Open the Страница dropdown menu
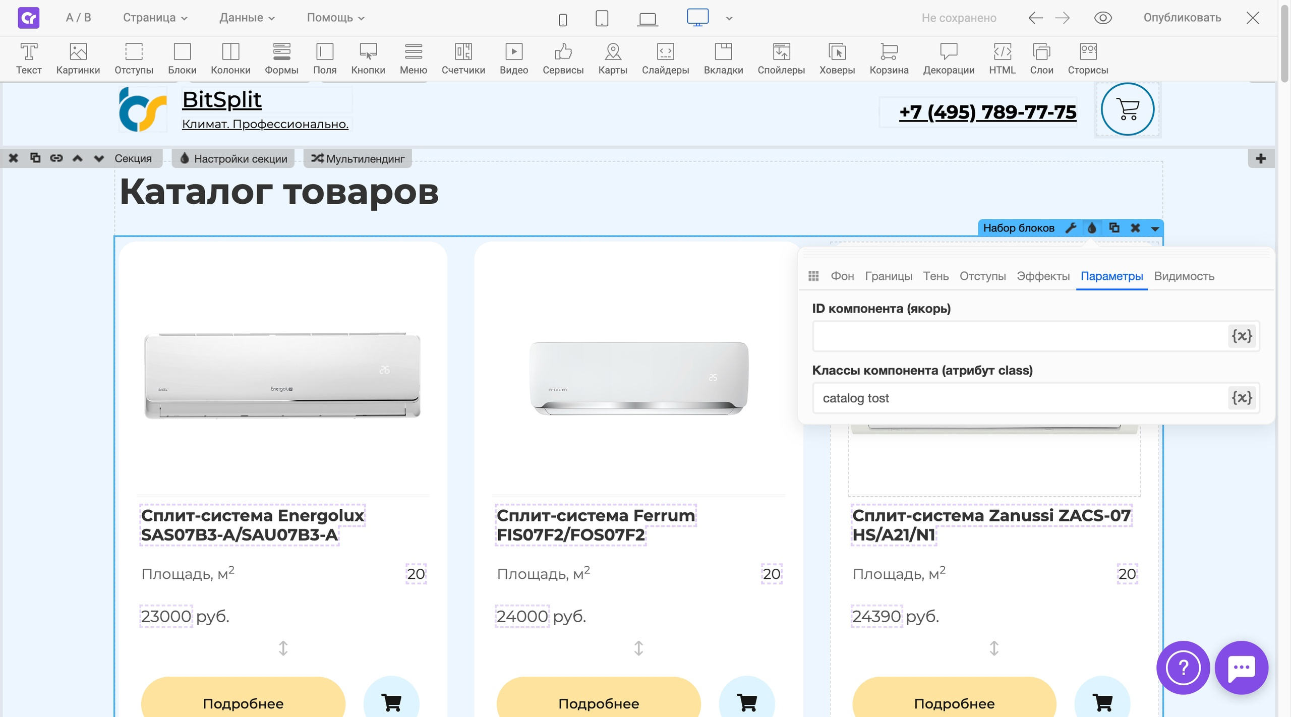The width and height of the screenshot is (1291, 717). (x=155, y=18)
